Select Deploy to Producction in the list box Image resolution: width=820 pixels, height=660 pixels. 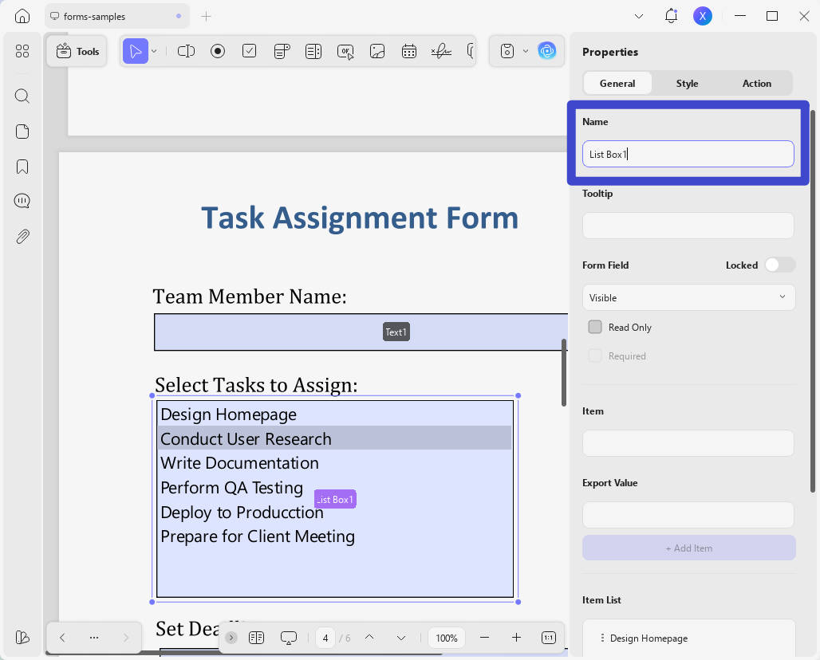(335, 512)
